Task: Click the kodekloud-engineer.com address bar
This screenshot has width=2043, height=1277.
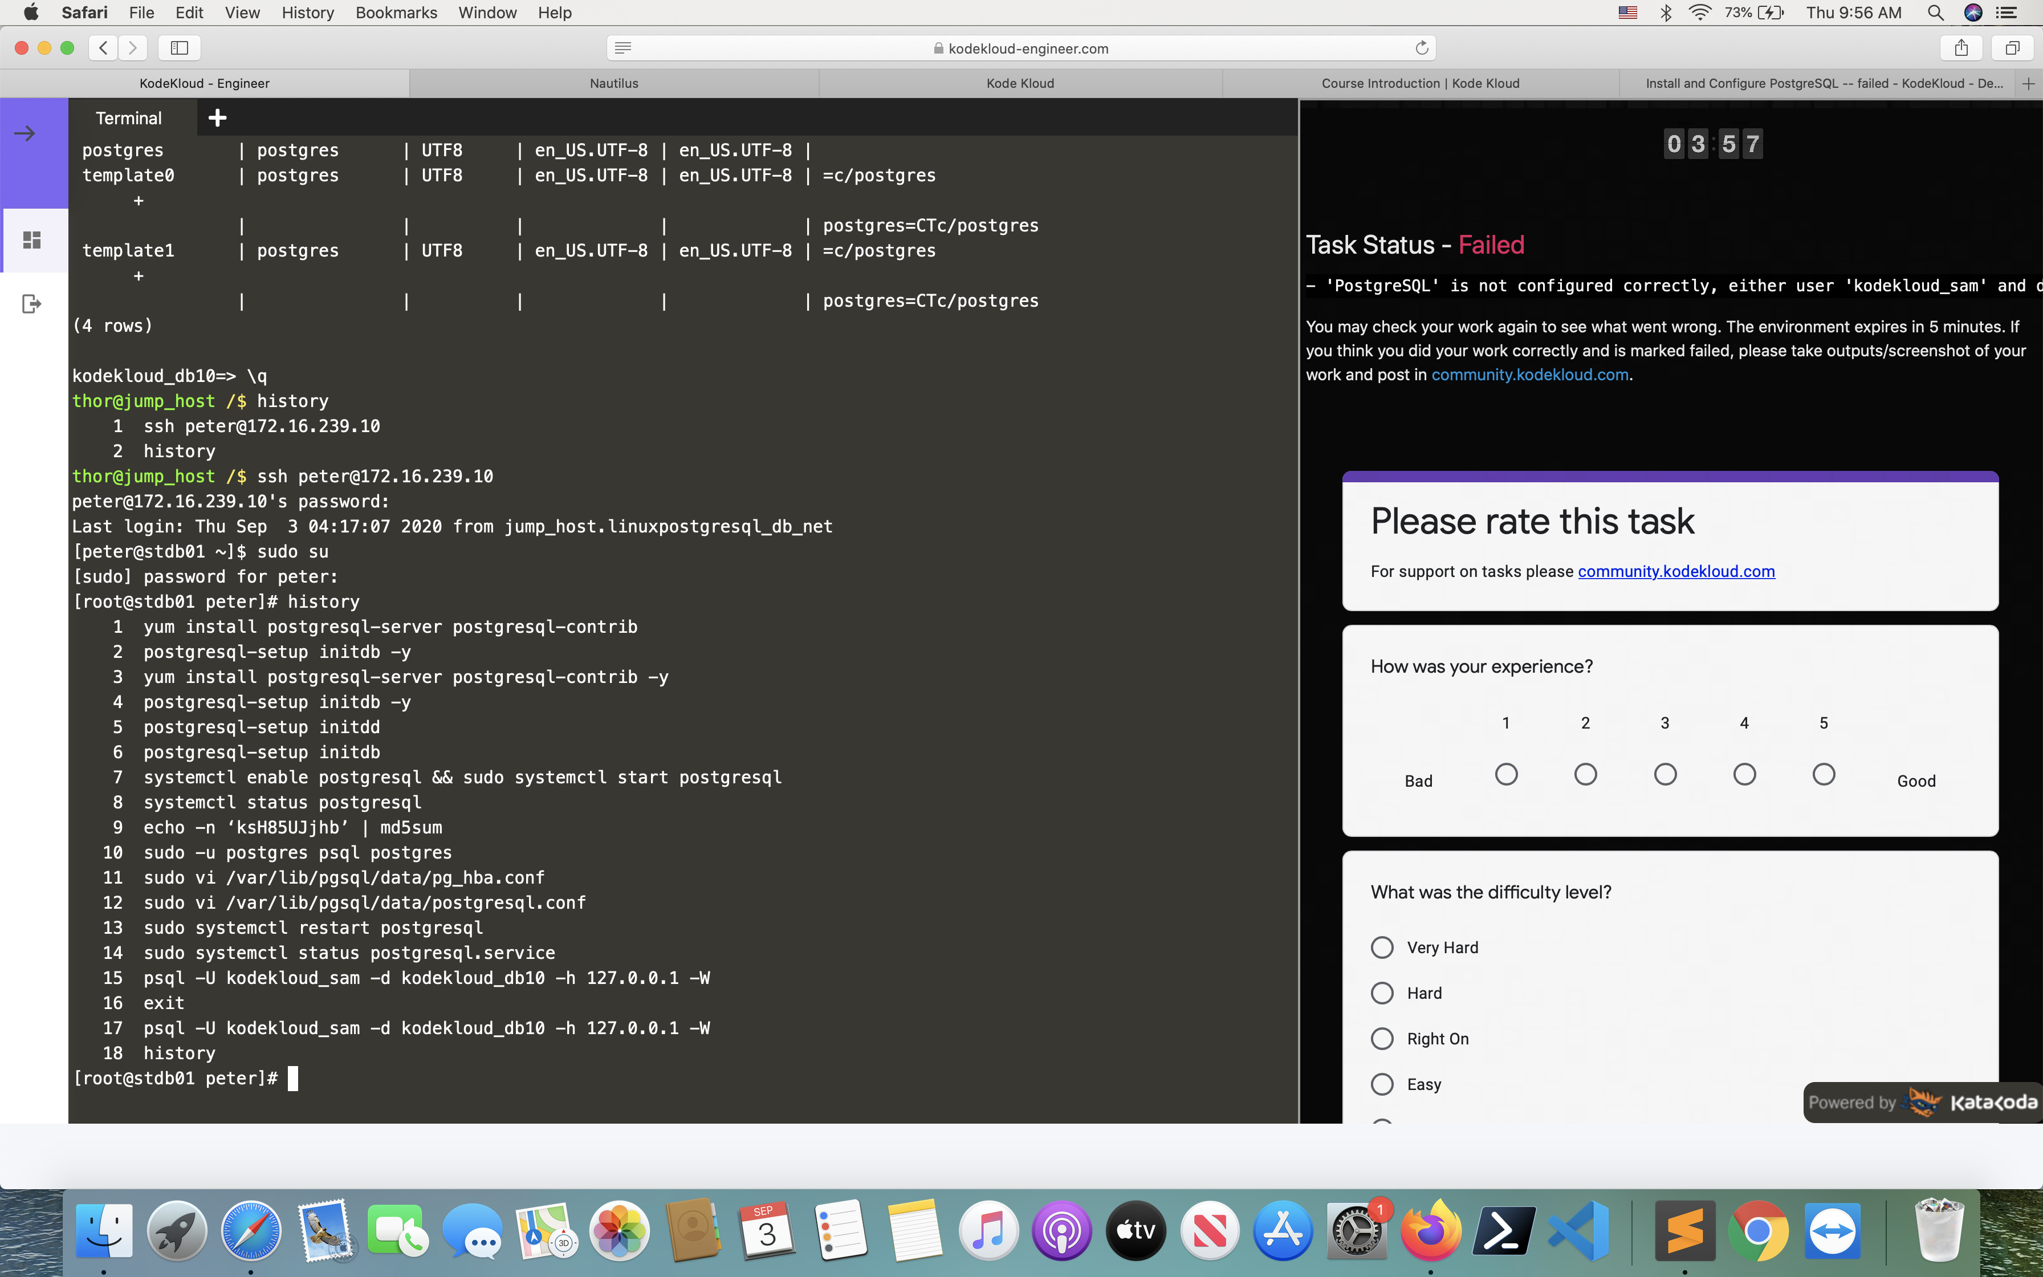Action: [1021, 48]
